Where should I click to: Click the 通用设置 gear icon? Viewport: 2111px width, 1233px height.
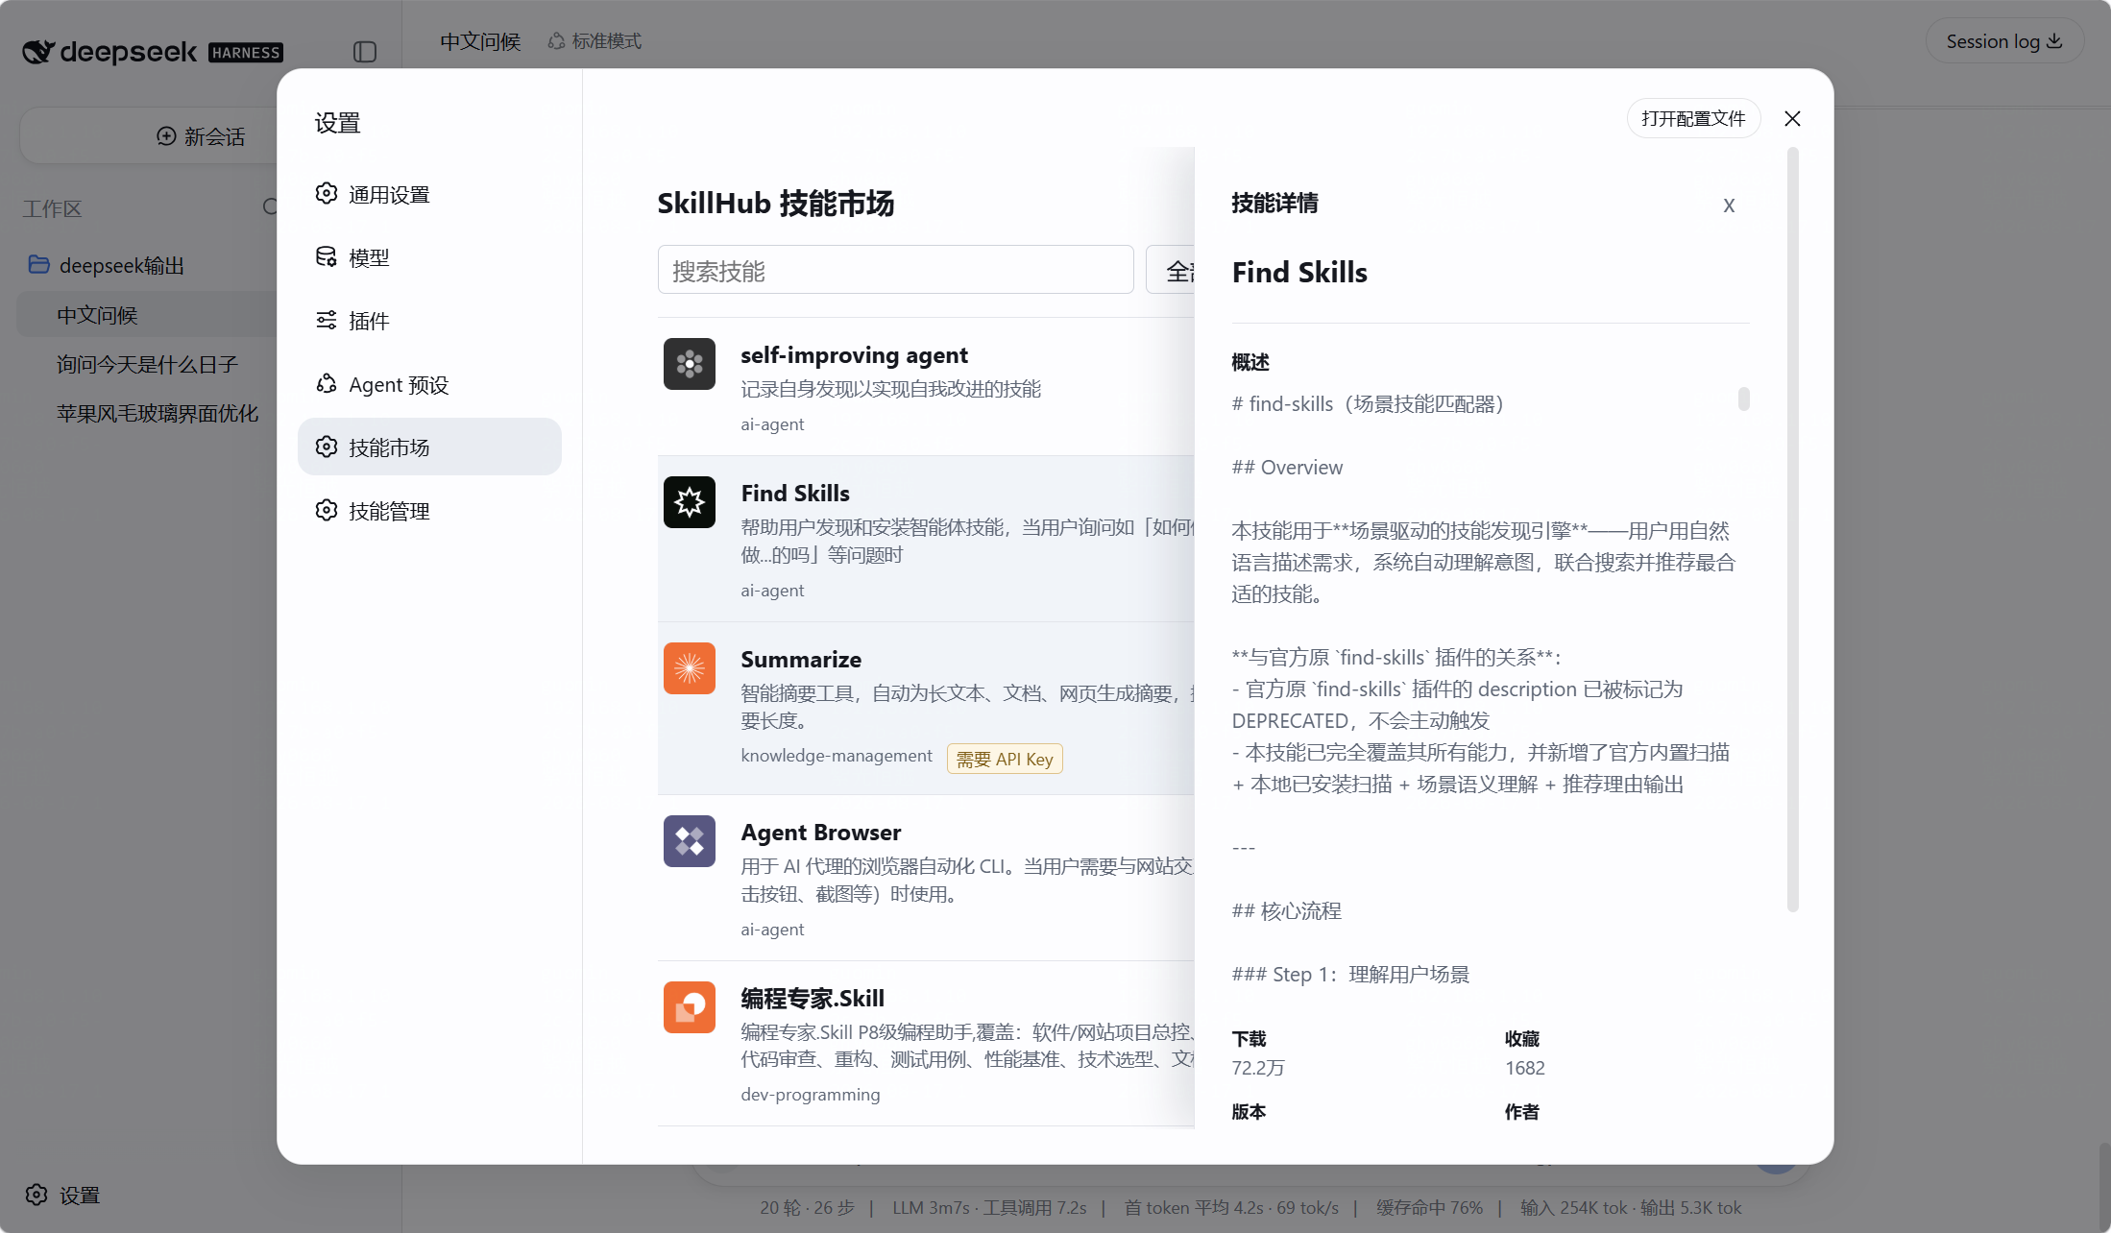coord(327,193)
